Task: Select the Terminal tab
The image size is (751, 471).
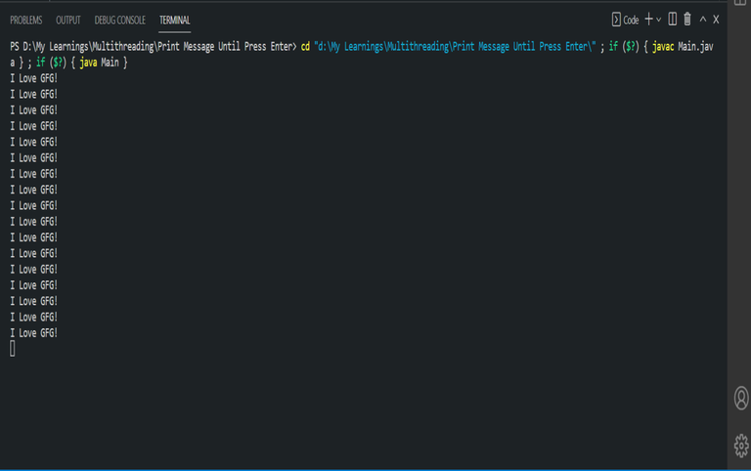Action: point(175,20)
